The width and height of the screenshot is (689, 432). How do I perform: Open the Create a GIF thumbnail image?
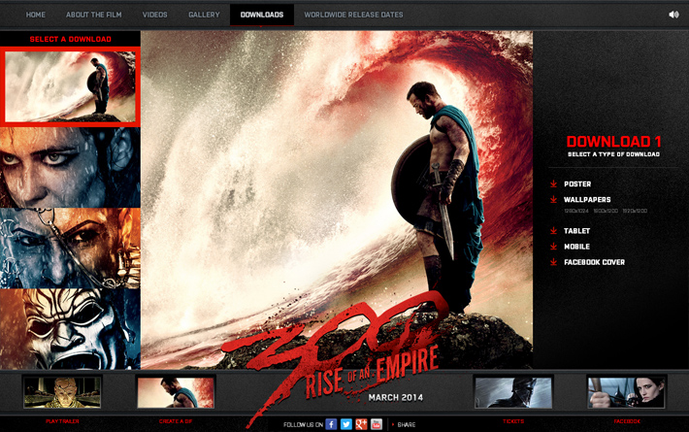pos(176,392)
